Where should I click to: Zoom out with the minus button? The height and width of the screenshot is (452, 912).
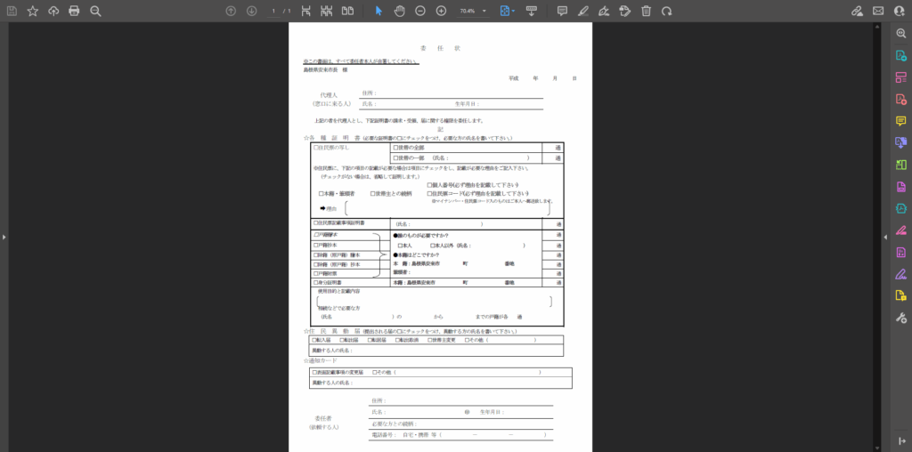tap(420, 11)
